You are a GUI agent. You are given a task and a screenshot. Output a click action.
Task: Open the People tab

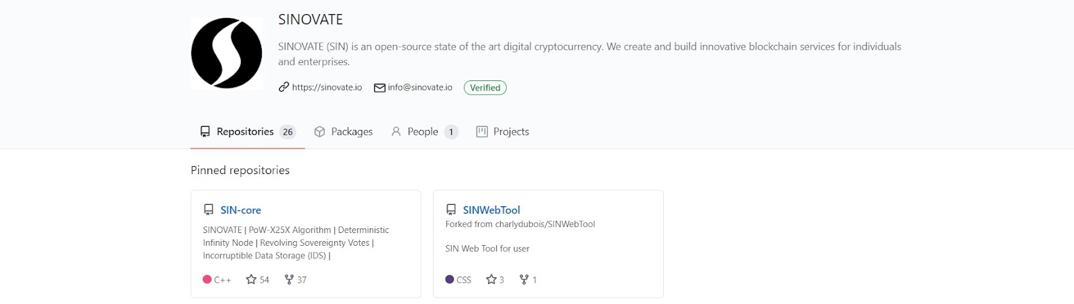point(424,132)
